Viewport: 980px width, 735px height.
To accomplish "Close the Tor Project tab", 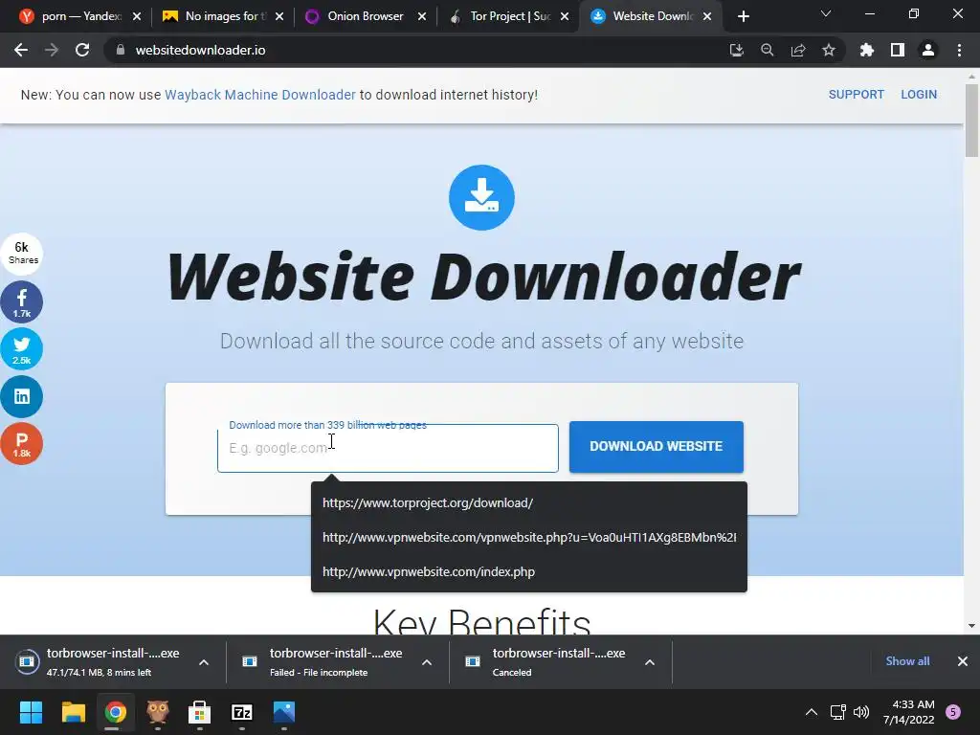I will coord(565,16).
